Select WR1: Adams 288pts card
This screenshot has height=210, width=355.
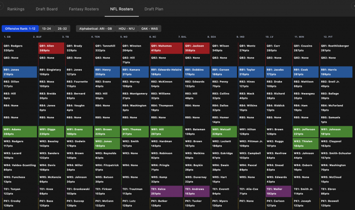[x=20, y=132]
